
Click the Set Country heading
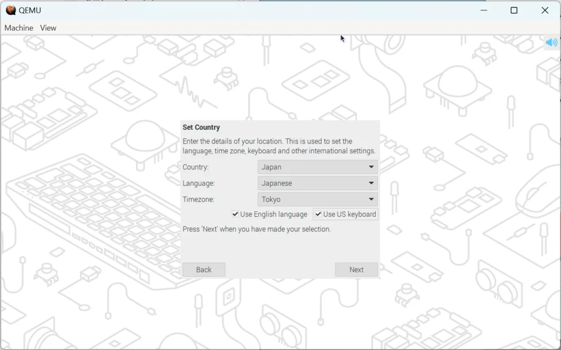pyautogui.click(x=201, y=128)
